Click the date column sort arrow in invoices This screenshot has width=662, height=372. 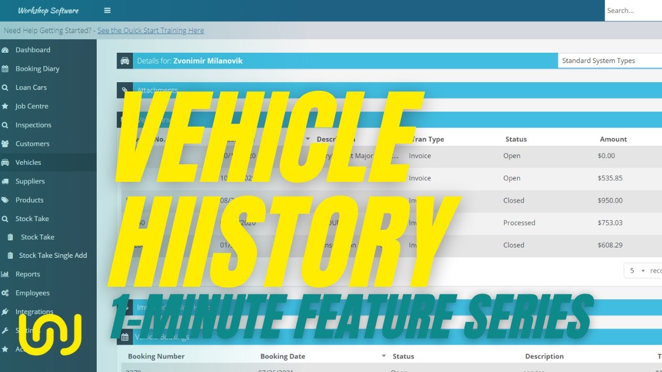pos(308,139)
